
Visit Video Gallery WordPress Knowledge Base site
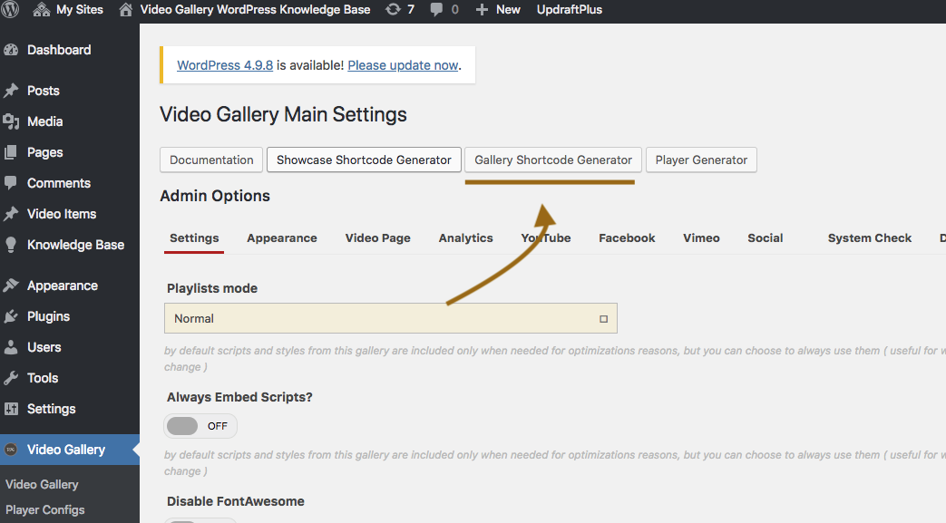click(x=255, y=10)
